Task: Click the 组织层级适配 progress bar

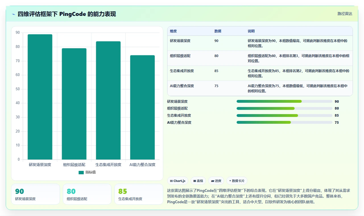Action: tap(284, 108)
